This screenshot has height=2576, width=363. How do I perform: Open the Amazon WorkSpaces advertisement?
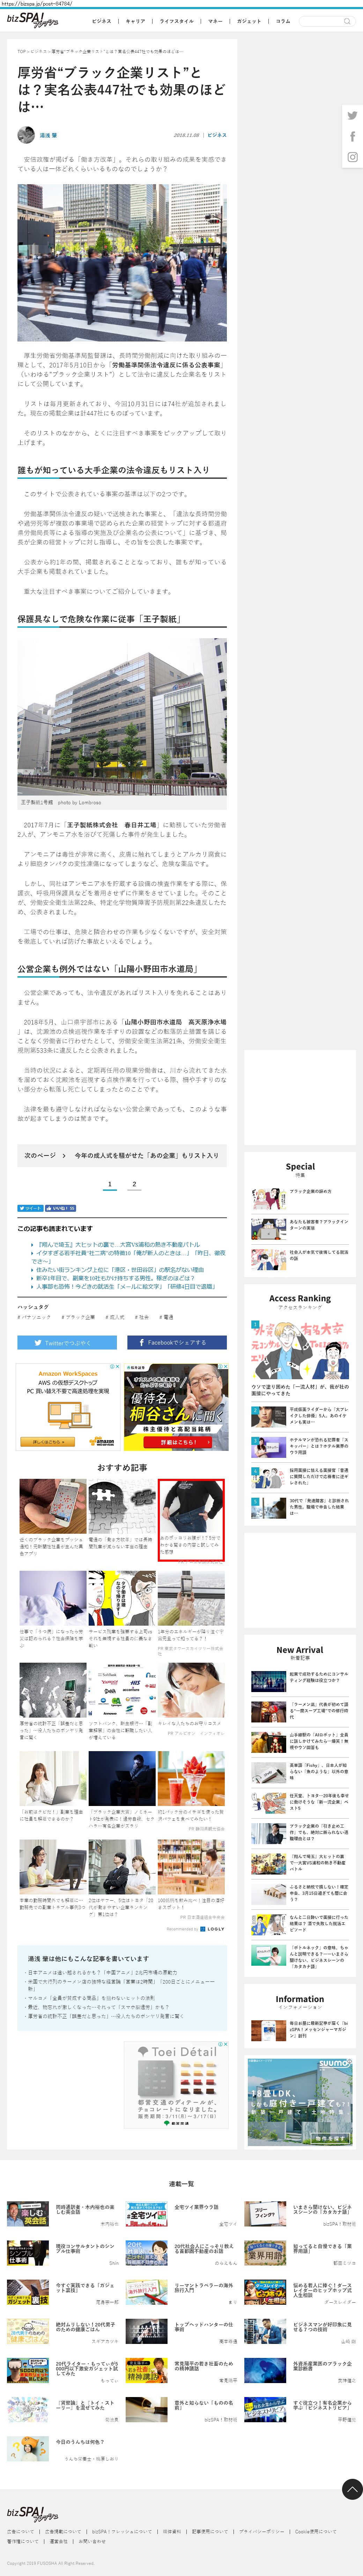68,1406
